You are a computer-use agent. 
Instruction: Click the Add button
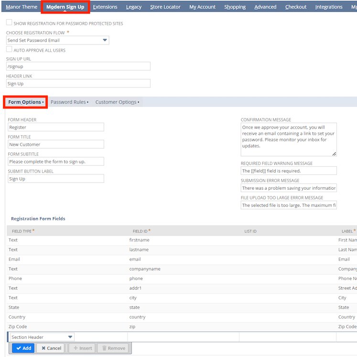(x=23, y=348)
